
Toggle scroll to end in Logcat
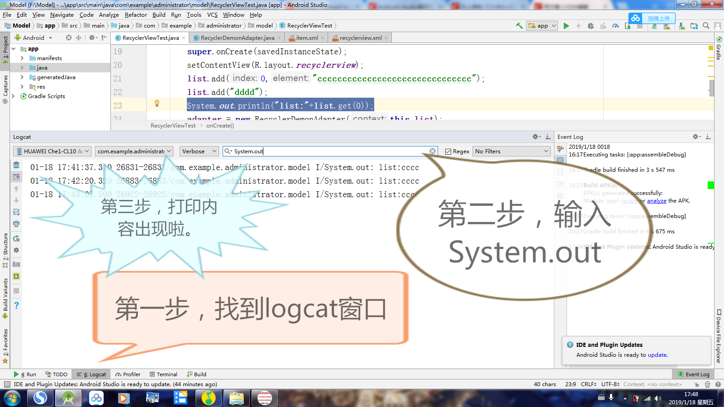pos(16,176)
